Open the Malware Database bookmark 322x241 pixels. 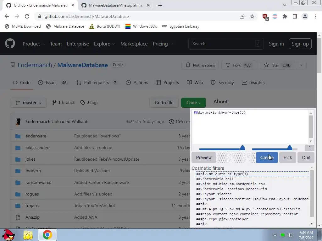[65, 26]
